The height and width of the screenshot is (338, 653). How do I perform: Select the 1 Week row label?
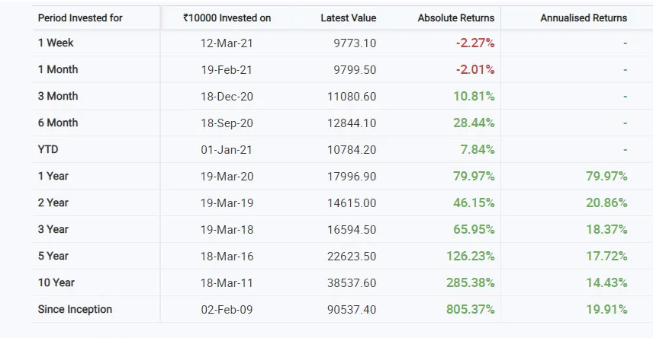(x=56, y=43)
